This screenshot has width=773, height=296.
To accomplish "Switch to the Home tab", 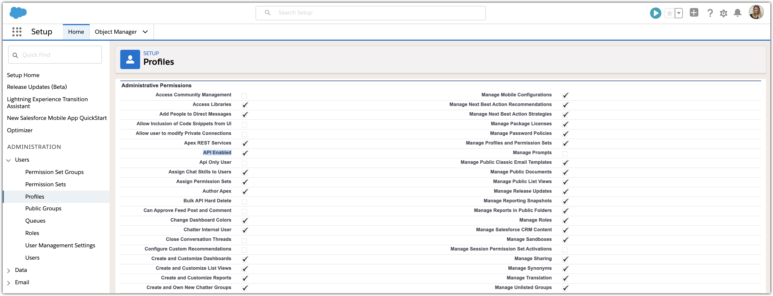I will 76,32.
